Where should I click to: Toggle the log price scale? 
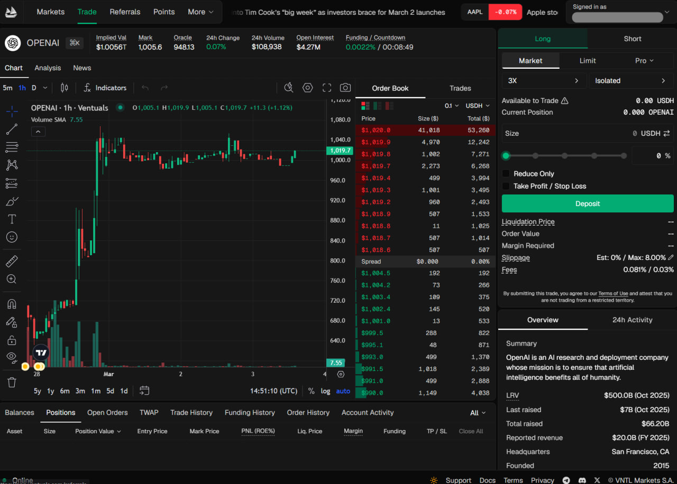325,391
